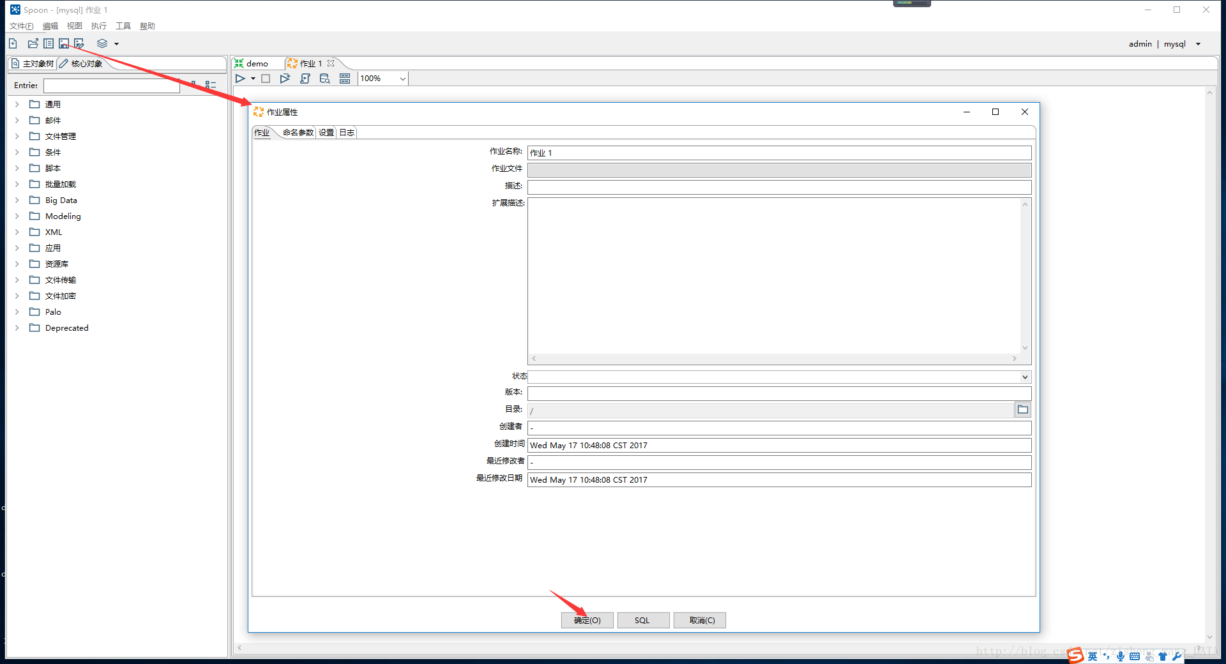Open the 工具 menu
The width and height of the screenshot is (1226, 664).
point(123,26)
